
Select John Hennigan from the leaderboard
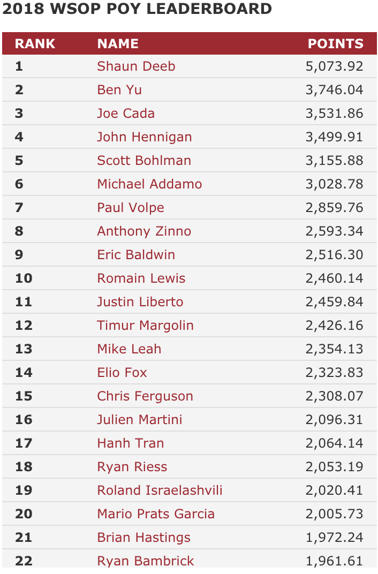coord(145,137)
